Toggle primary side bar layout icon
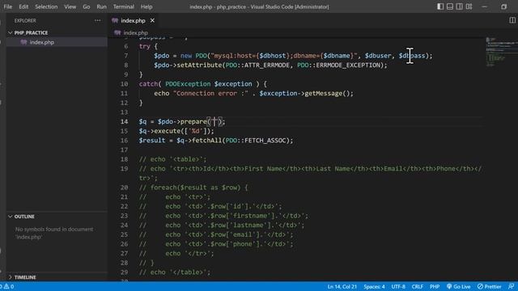The height and width of the screenshot is (291, 518). pyautogui.click(x=440, y=6)
